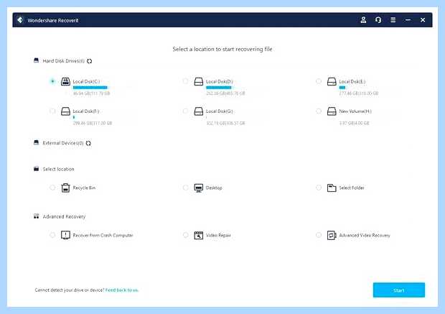The width and height of the screenshot is (445, 314).
Task: Click the Advanced Recovery section icon
Action: [37, 216]
